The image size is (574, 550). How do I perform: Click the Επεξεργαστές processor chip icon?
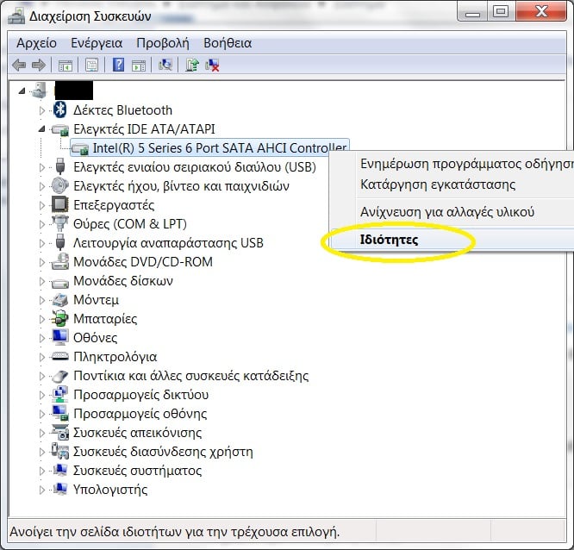tap(60, 204)
